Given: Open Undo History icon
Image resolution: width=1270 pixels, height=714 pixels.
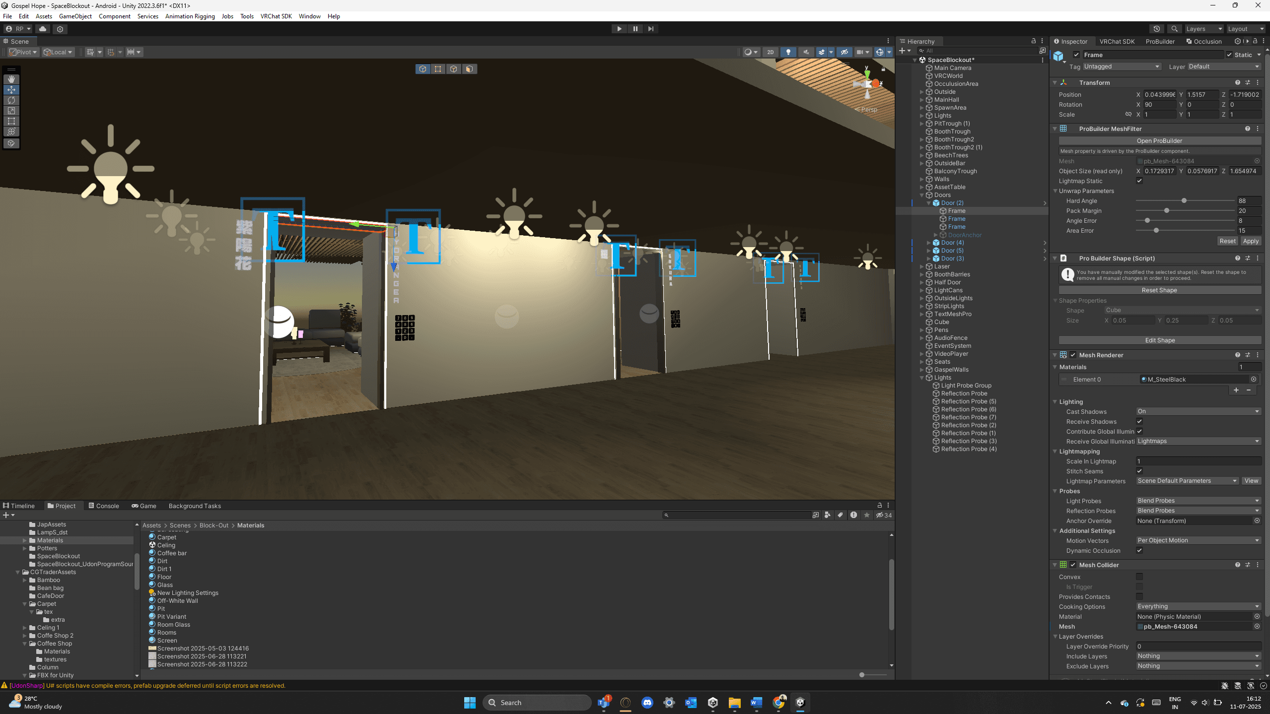Looking at the screenshot, I should 1156,29.
